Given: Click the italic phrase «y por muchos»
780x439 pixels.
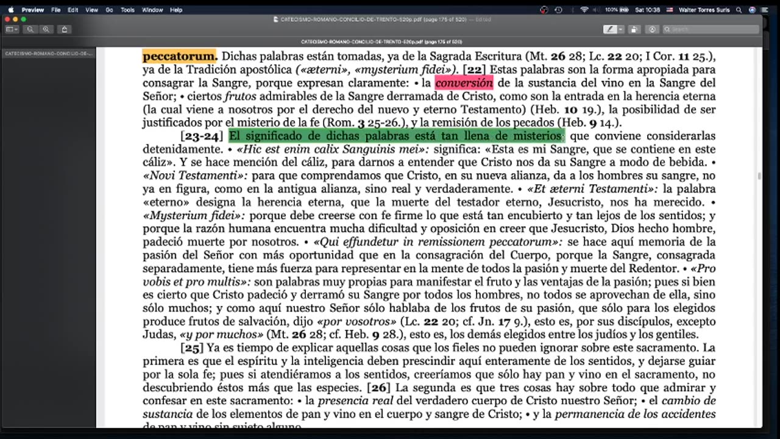Looking at the screenshot, I should [x=222, y=335].
